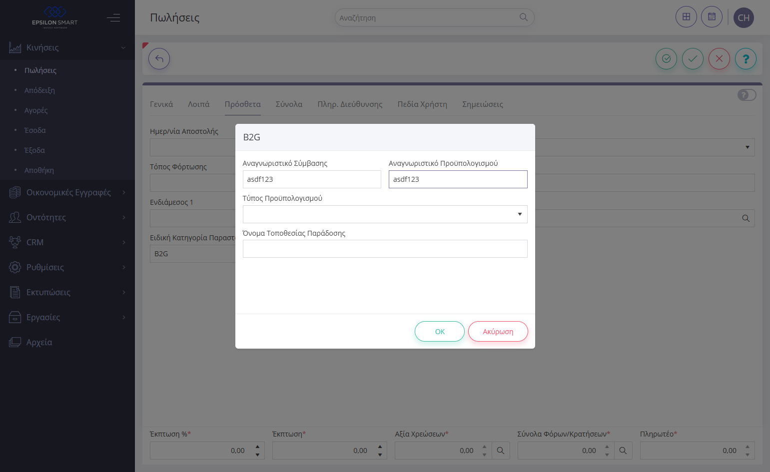This screenshot has width=770, height=472.
Task: Click the Αναγνωριστικό Σύμβασης input field
Action: tap(312, 179)
